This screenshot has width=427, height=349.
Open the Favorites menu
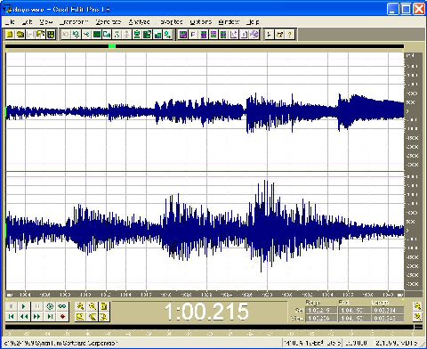[171, 21]
